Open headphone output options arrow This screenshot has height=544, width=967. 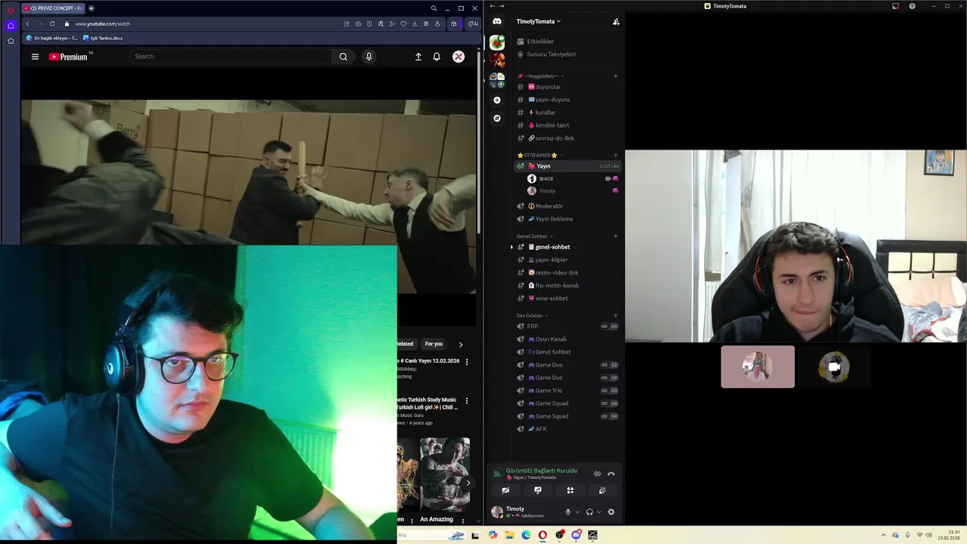pos(599,512)
